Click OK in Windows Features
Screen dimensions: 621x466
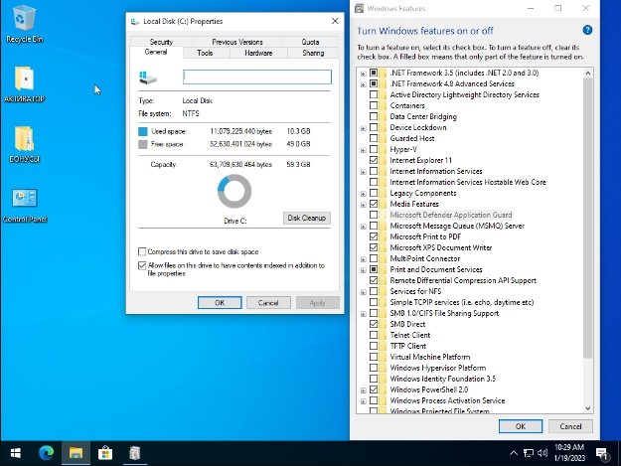tap(521, 426)
